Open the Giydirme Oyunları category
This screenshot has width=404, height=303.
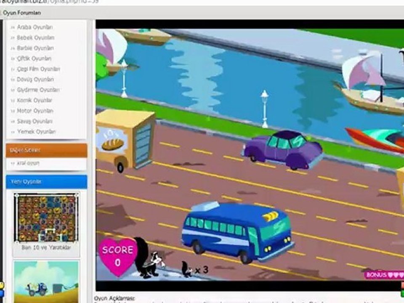pyautogui.click(x=38, y=90)
